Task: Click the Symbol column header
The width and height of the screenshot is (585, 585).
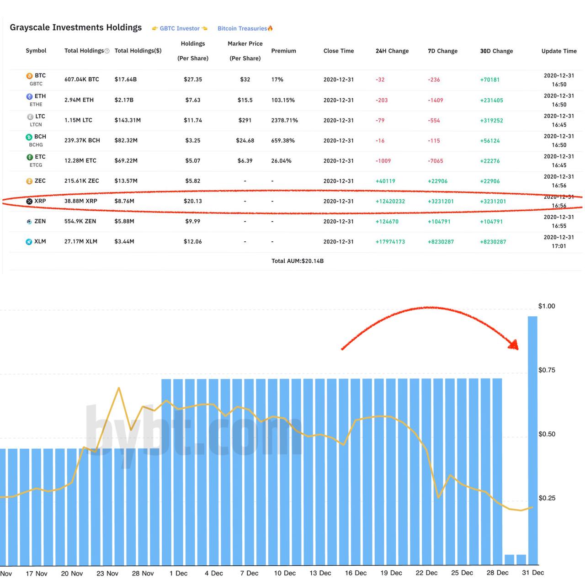Action: (x=36, y=51)
